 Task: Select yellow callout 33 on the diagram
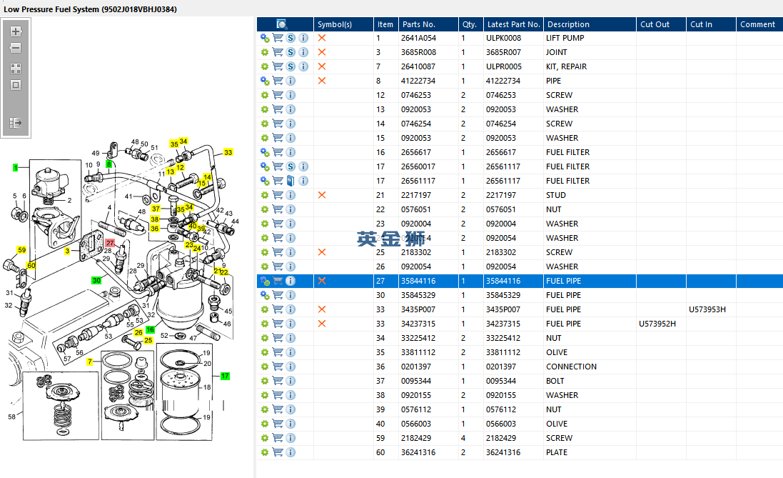(228, 152)
